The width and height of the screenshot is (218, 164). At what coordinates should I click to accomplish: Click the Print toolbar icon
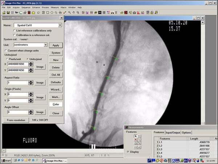(25, 13)
